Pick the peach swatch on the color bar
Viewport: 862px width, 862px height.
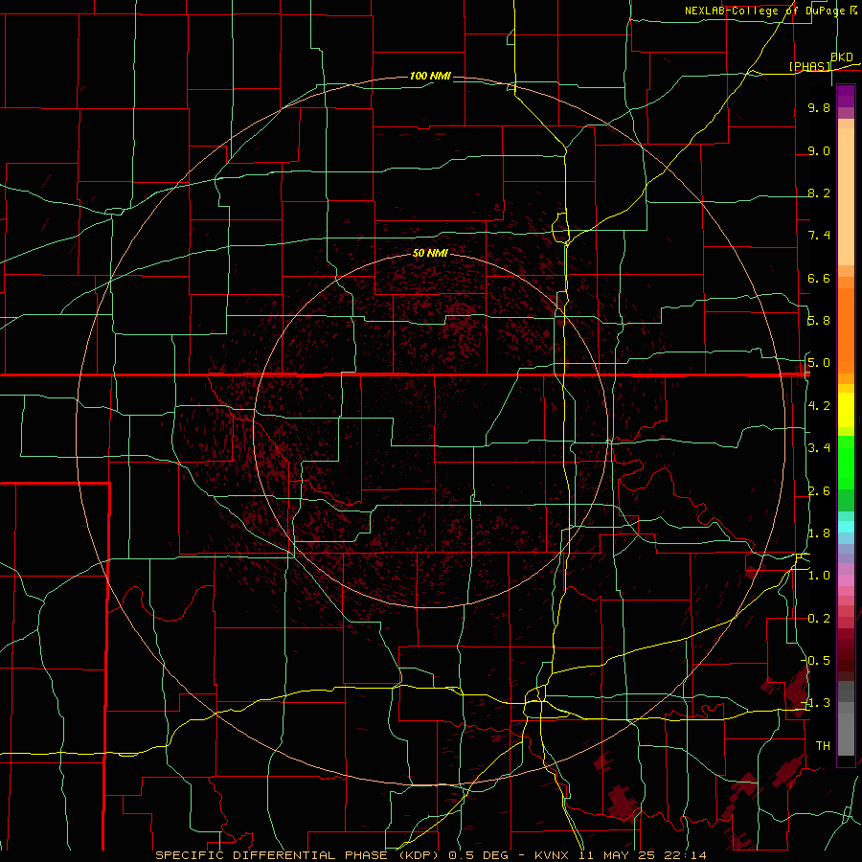coord(846,196)
